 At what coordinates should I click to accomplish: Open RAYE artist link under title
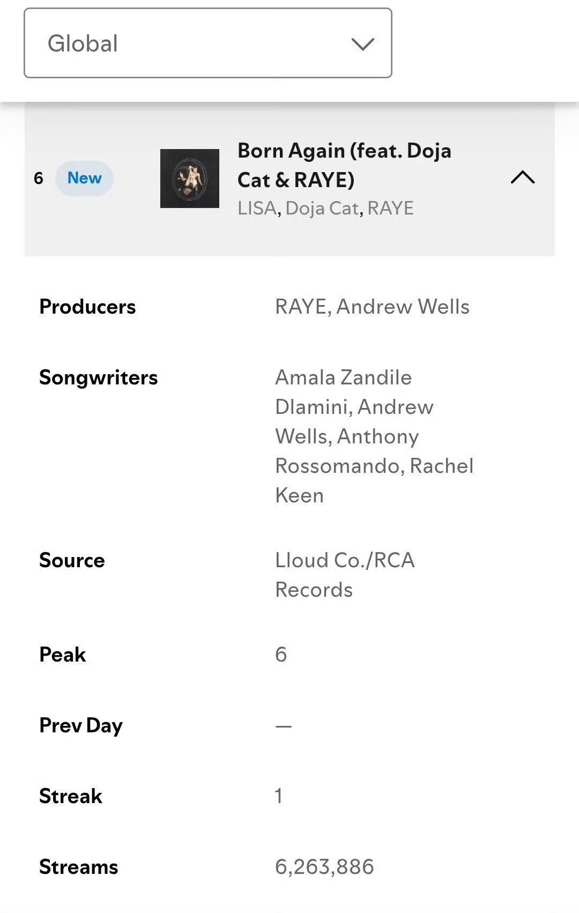tap(391, 208)
